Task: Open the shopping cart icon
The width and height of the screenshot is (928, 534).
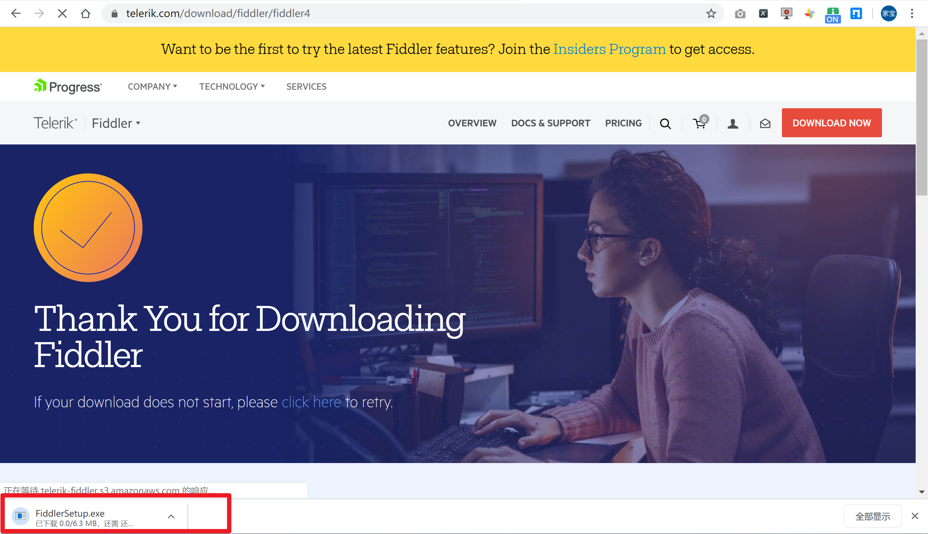Action: [700, 122]
